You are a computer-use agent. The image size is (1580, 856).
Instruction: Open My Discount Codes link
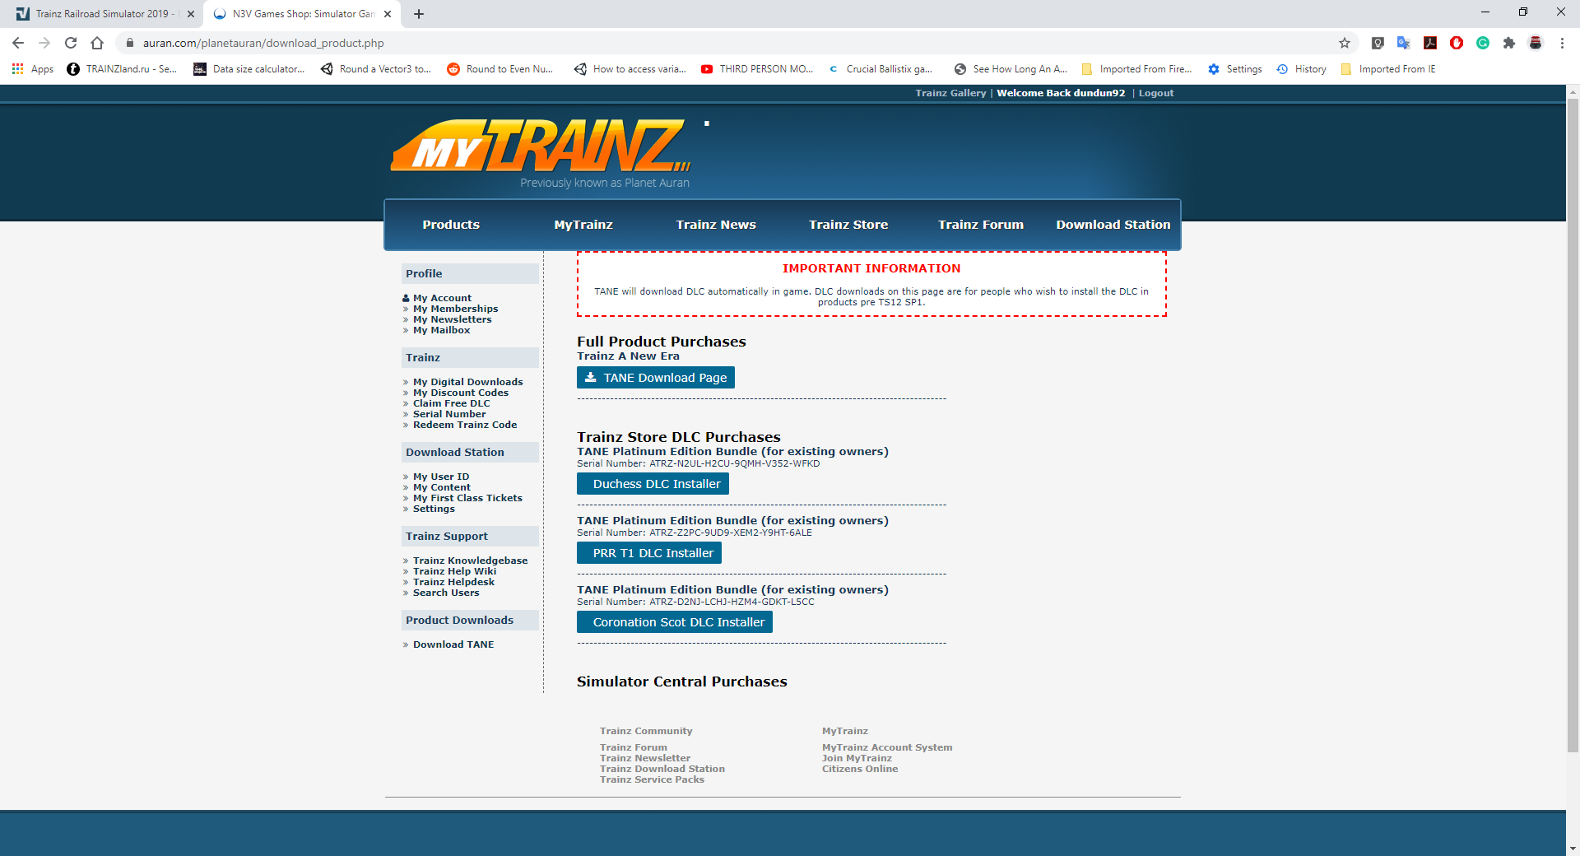[461, 393]
